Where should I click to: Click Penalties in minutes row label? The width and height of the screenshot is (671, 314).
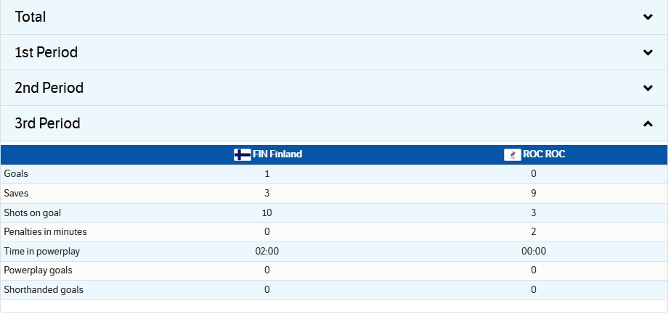(45, 232)
